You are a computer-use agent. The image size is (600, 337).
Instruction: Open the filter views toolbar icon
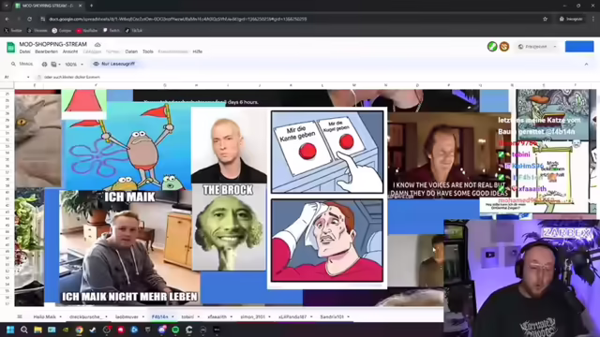pyautogui.click(x=55, y=65)
